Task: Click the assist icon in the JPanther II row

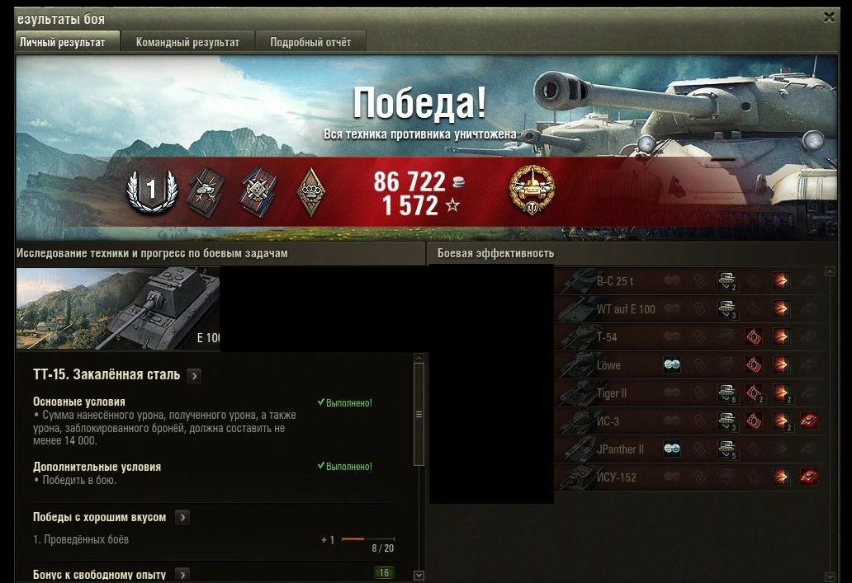Action: click(727, 449)
